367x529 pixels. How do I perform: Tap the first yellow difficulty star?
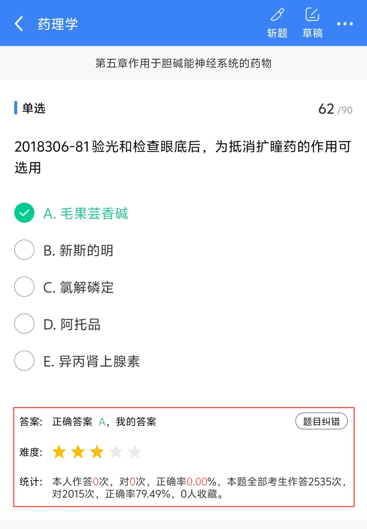(x=59, y=452)
